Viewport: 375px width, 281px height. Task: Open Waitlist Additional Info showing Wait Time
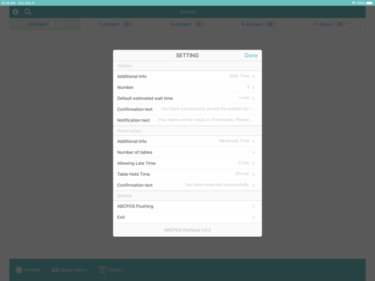coord(187,77)
